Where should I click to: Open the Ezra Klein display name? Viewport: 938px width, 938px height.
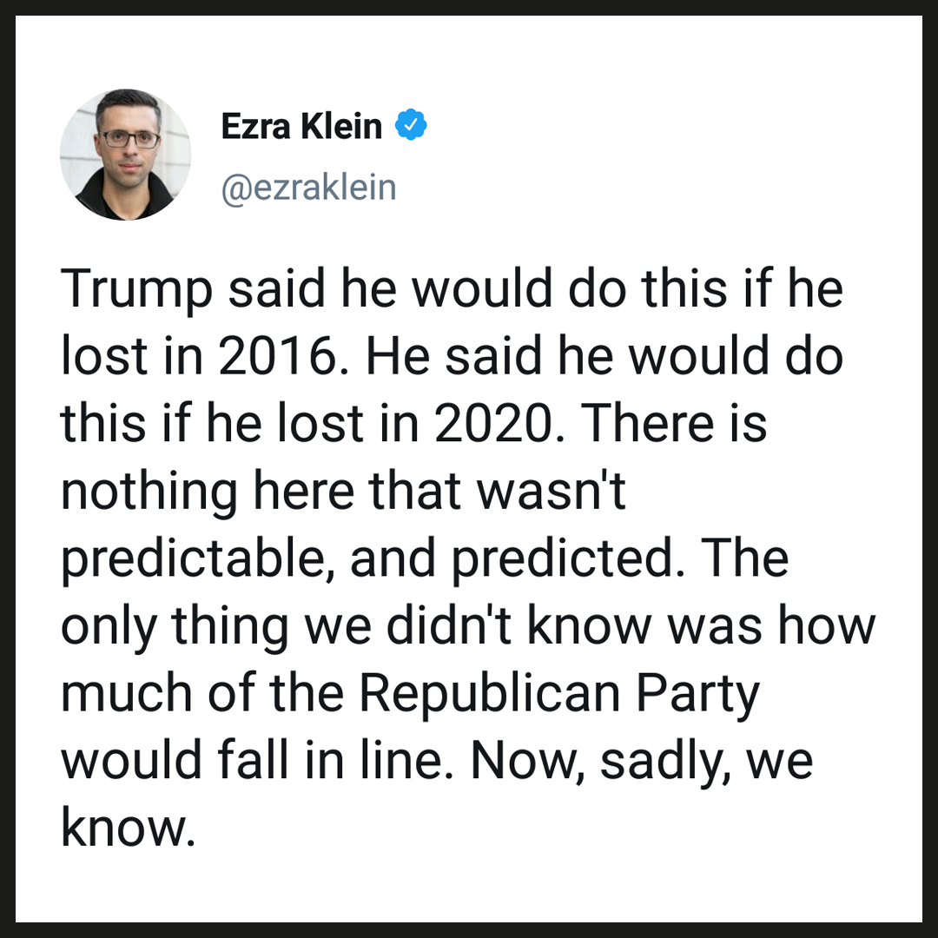pyautogui.click(x=301, y=126)
